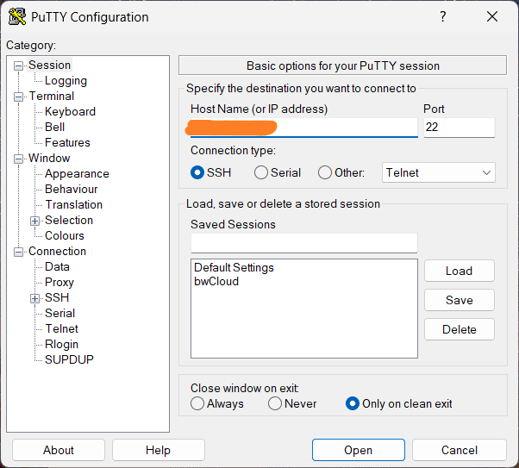519x468 pixels.
Task: Open the SSH category in the tree
Action: (x=57, y=298)
